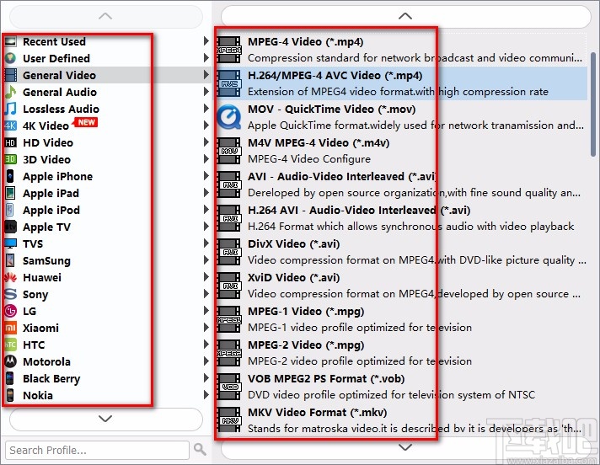Image resolution: width=600 pixels, height=465 pixels.
Task: Click the Sony S logo icon
Action: click(x=10, y=294)
